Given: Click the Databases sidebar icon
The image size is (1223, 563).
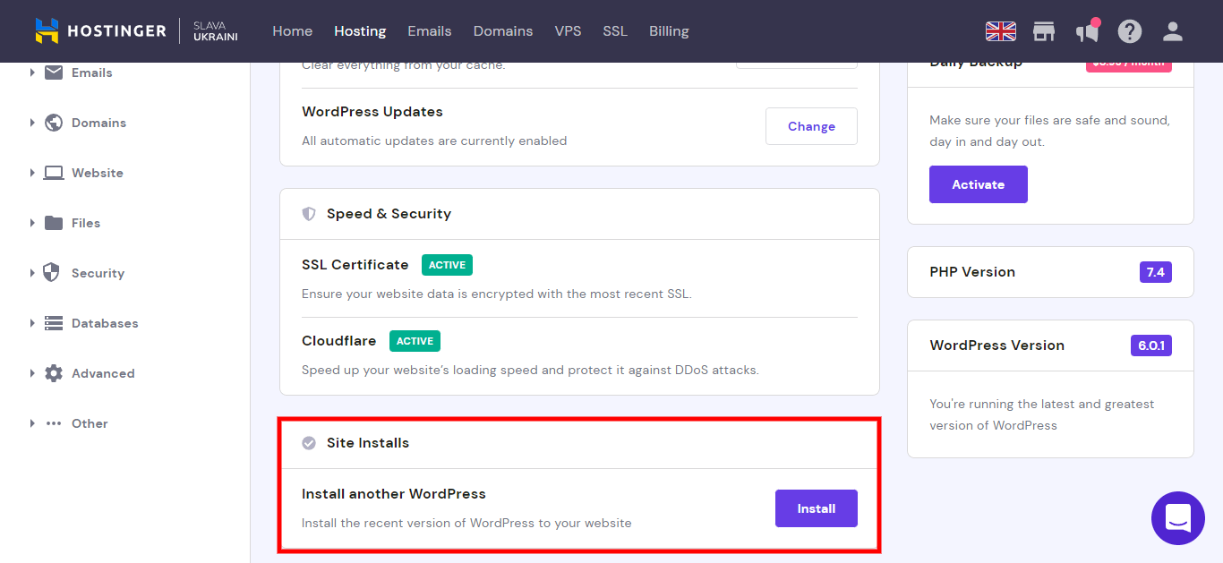Looking at the screenshot, I should tap(54, 323).
